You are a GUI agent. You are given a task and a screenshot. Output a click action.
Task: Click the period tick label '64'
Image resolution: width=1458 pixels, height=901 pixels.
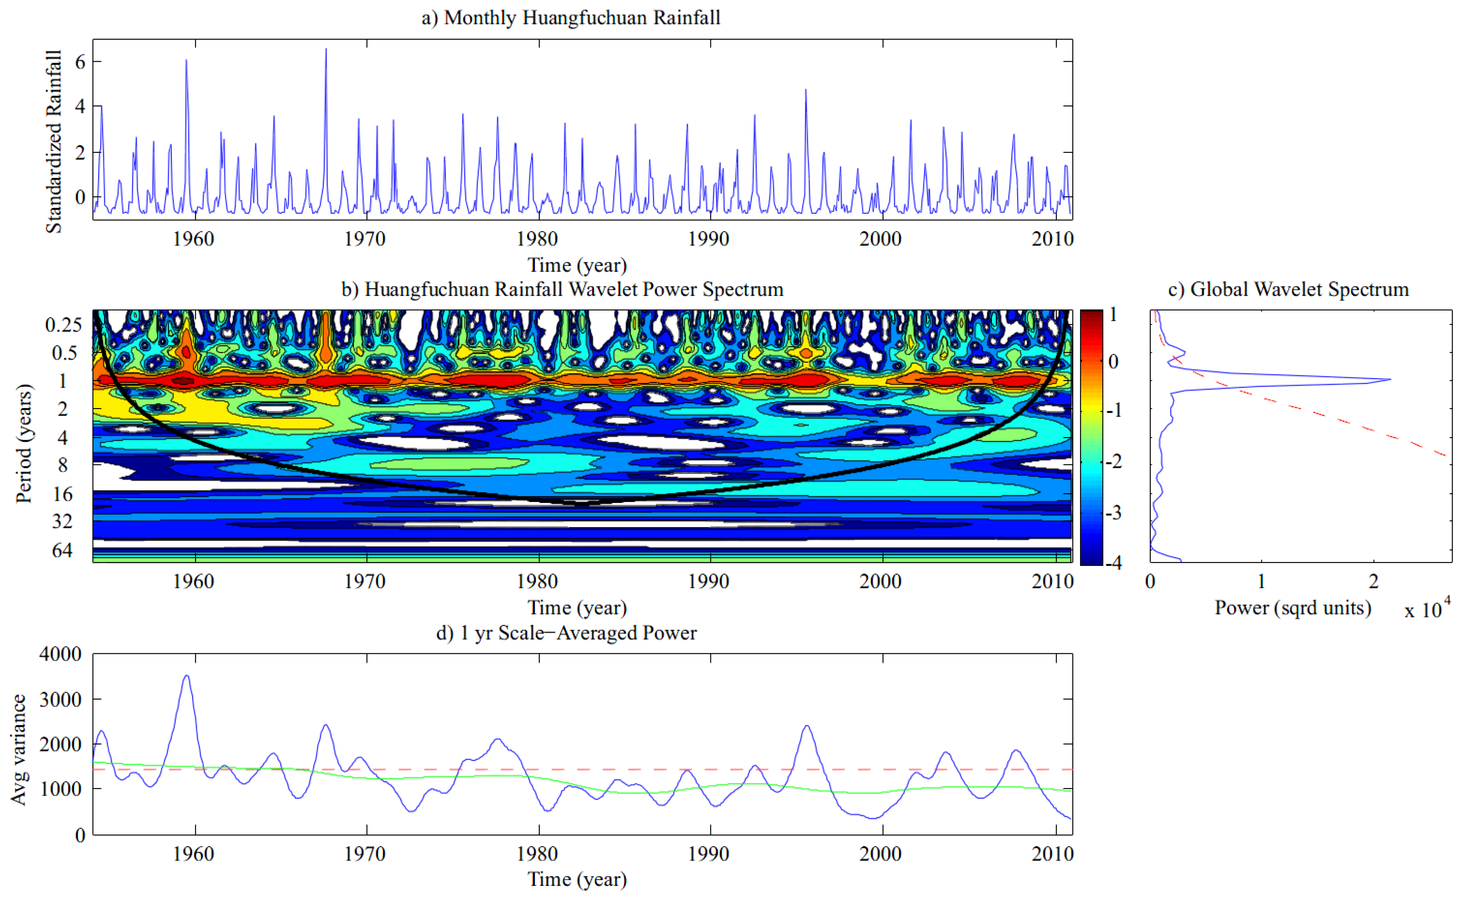coord(63,550)
